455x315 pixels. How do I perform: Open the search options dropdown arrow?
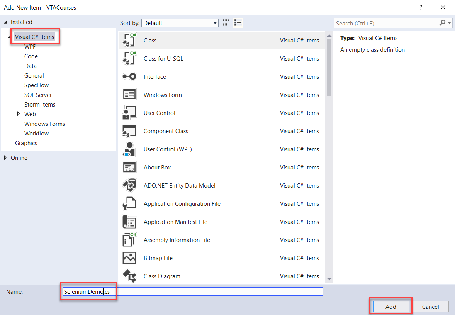(450, 23)
